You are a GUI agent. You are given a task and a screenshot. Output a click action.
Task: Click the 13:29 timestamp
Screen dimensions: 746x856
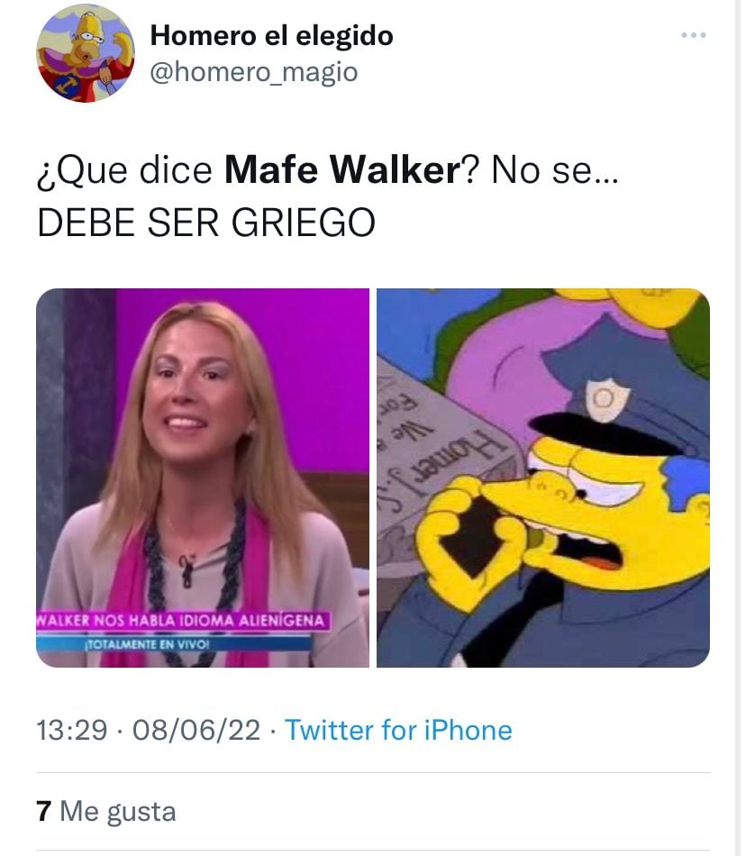coord(71,730)
